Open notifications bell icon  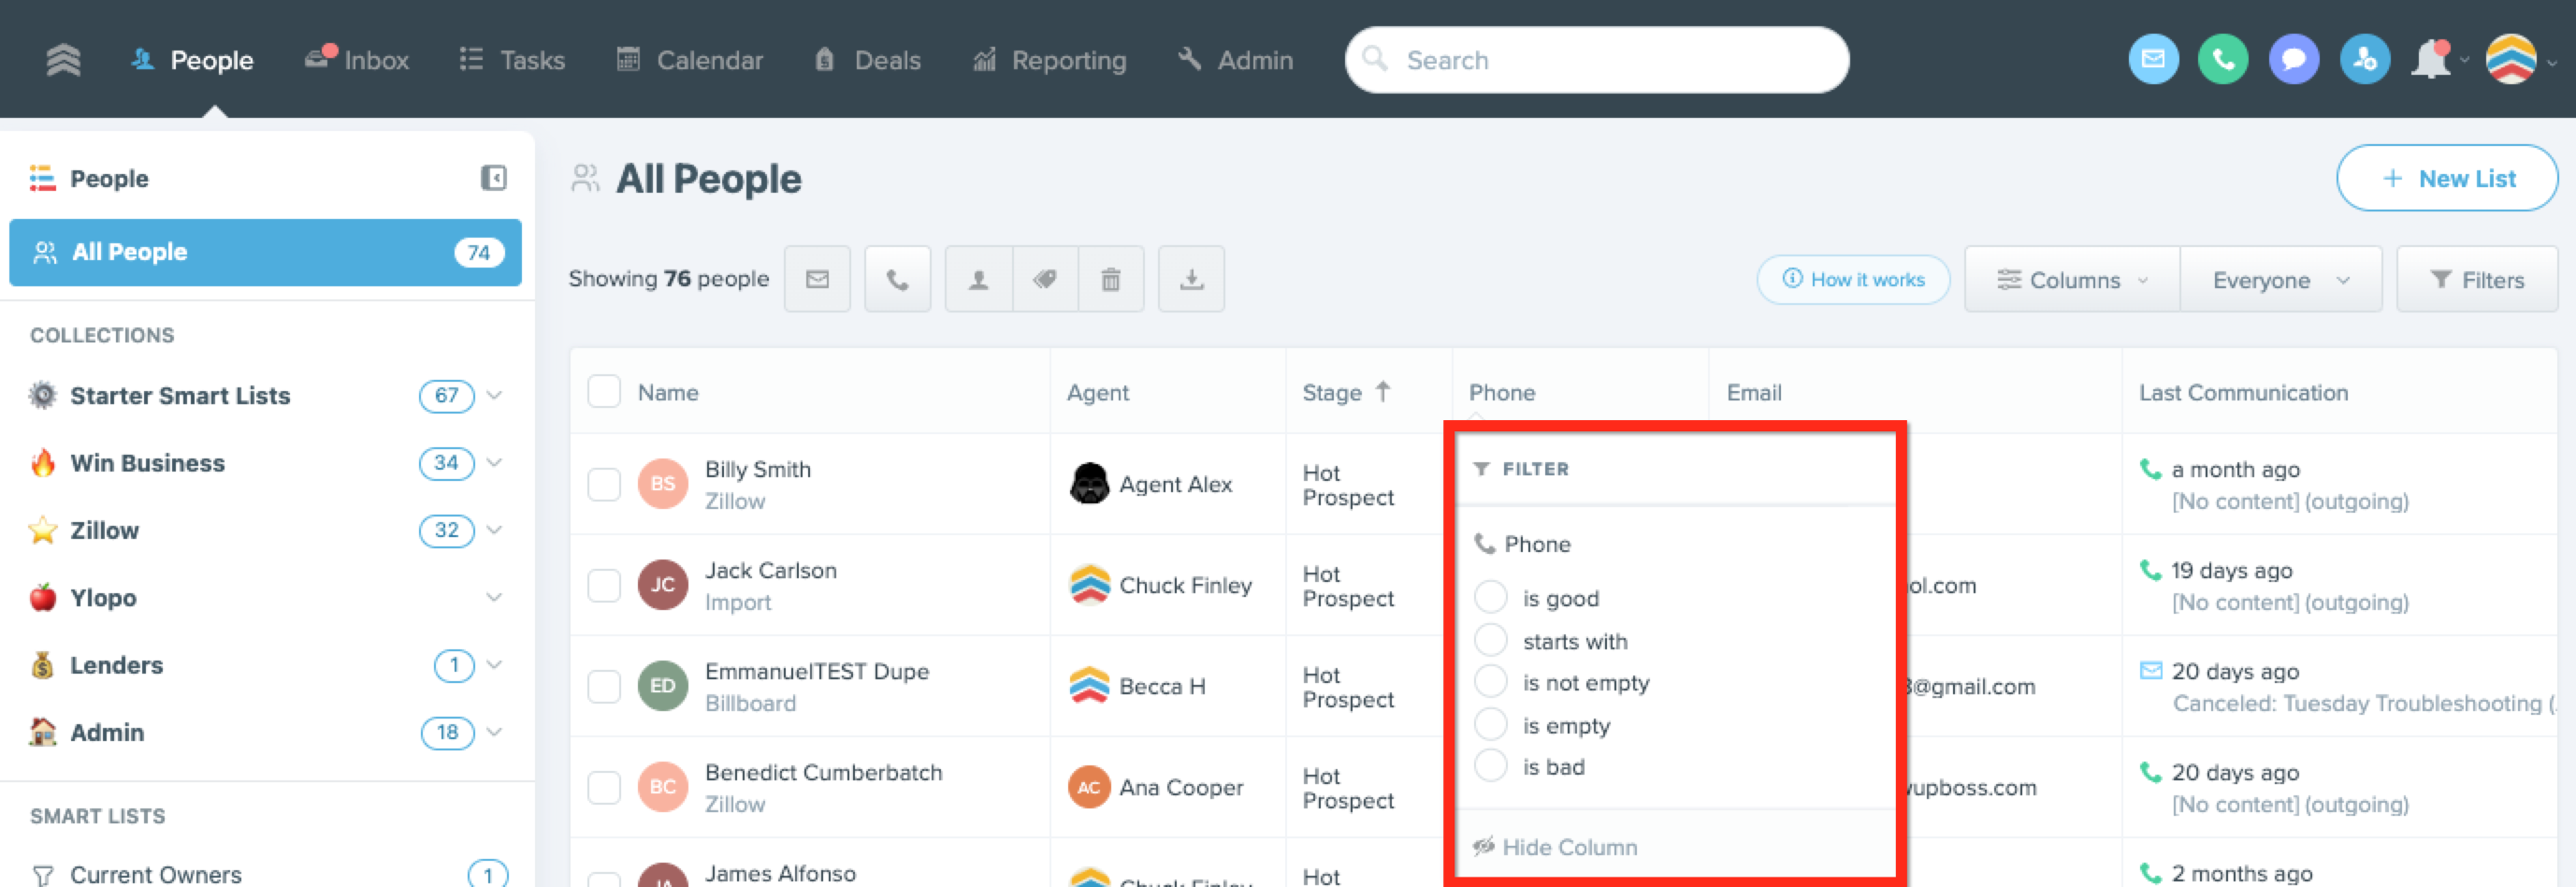(2431, 60)
